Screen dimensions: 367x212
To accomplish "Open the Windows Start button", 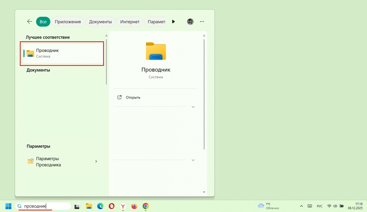I will click(x=8, y=206).
